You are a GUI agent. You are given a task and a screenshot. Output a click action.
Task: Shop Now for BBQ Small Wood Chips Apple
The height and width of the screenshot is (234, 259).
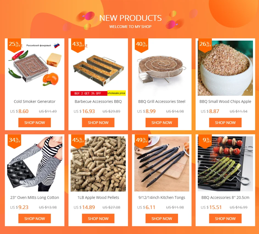225,122
